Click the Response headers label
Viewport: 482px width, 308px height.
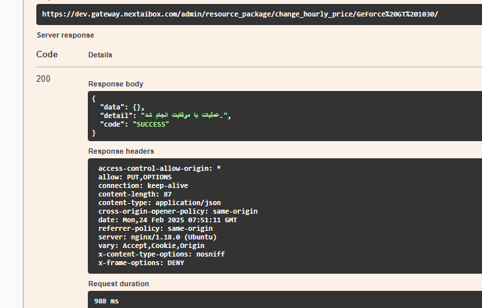[x=121, y=151]
